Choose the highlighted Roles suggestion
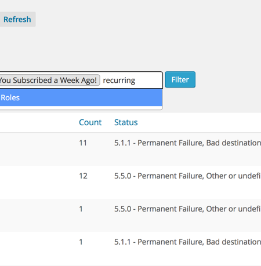 point(81,97)
